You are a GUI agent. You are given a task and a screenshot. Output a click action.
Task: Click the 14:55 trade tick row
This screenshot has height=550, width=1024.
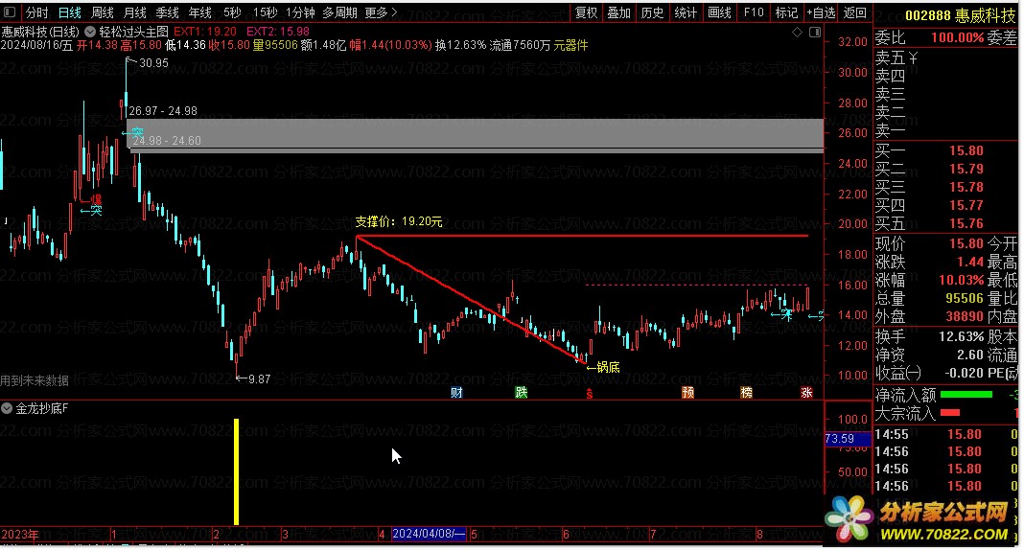[946, 434]
